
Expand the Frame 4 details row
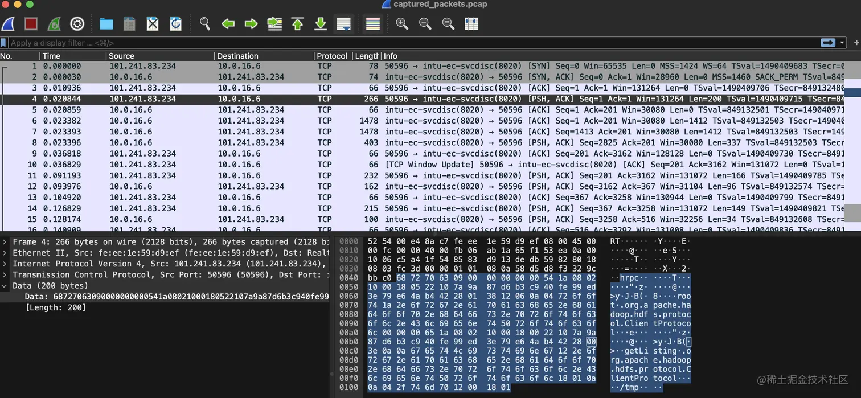pos(5,242)
